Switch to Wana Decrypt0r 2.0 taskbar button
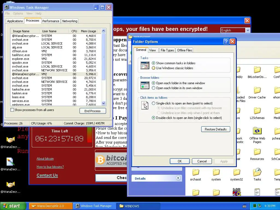This screenshot has height=210, width=280. pos(51,206)
